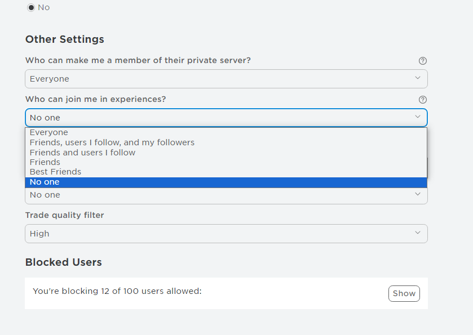The width and height of the screenshot is (473, 335).
Task: Show the list of blocked users
Action: tap(404, 293)
